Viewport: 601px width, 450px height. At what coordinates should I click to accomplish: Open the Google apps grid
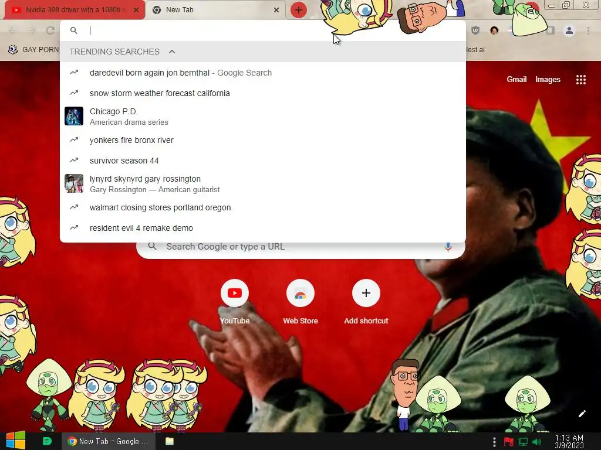click(580, 80)
